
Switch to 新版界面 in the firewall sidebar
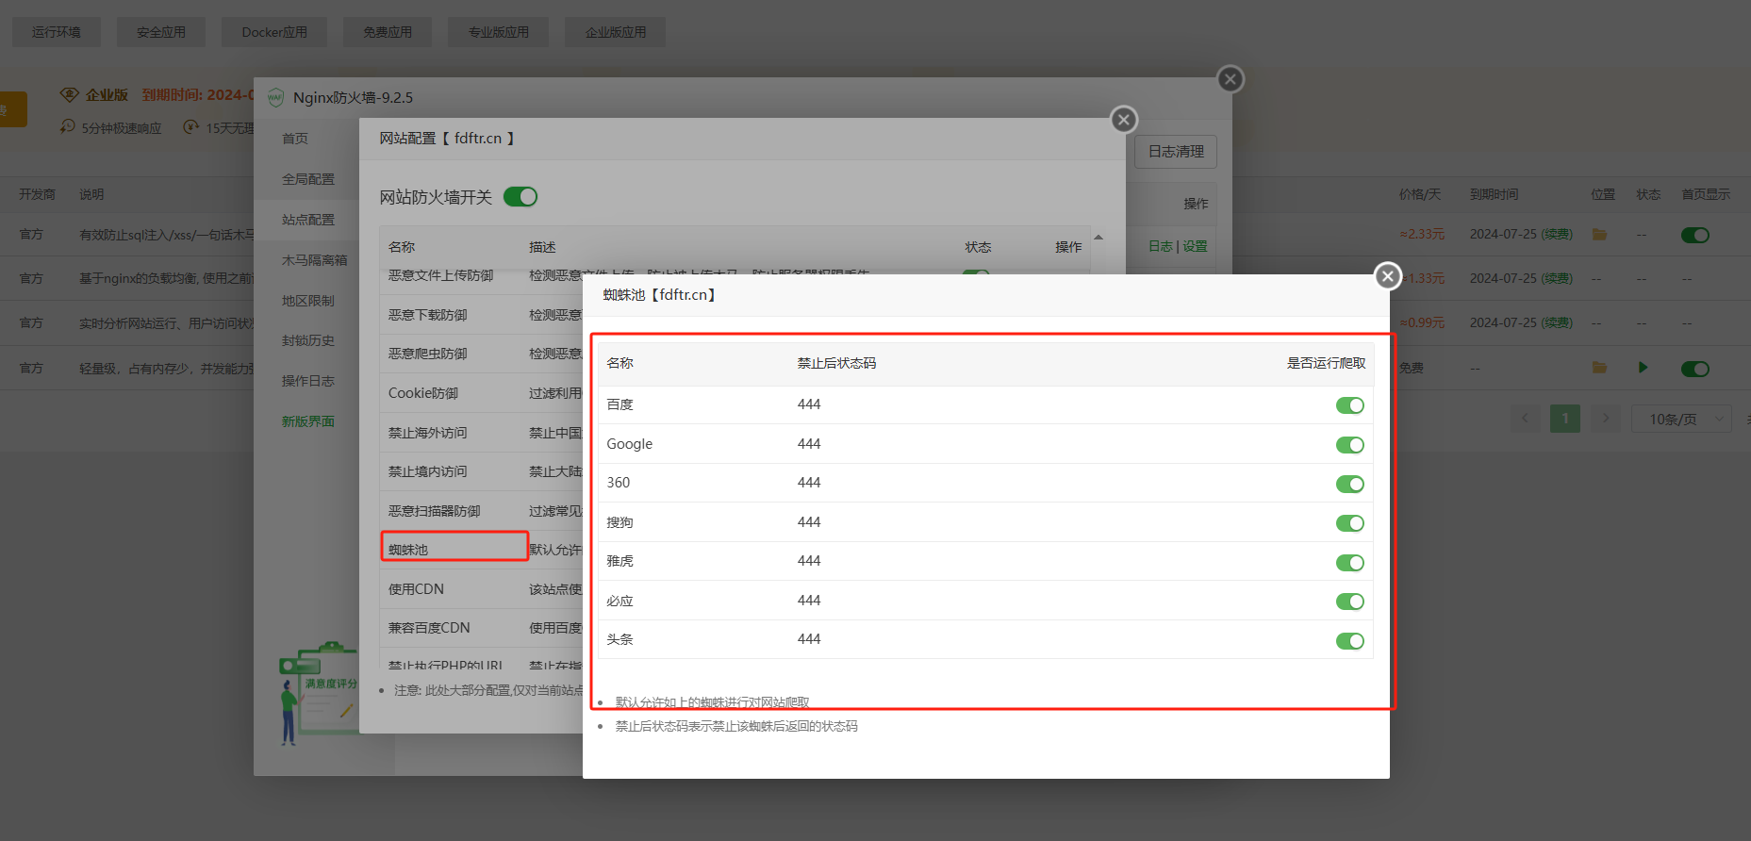pos(308,421)
